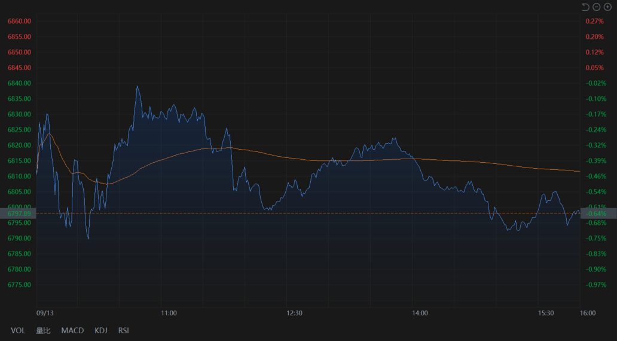Click the 12:30 time axis marker

coord(295,313)
